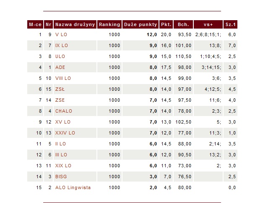The height and width of the screenshot is (203, 255).
Task: Select the Ranking column header
Action: 109,24
